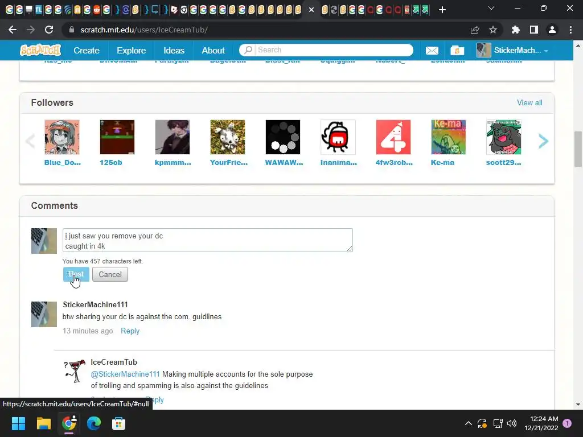This screenshot has width=583, height=437.
Task: Open the taskbar clock and date
Action: coord(541,423)
